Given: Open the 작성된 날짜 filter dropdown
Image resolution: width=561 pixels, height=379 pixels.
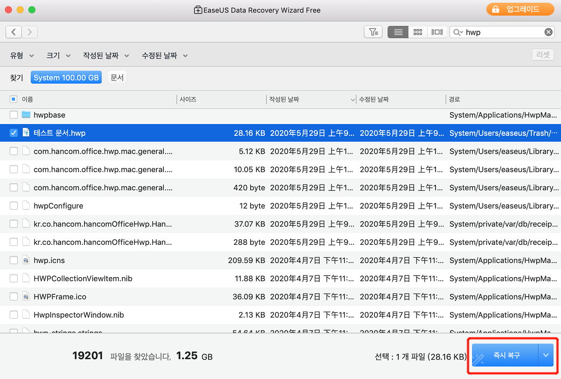Looking at the screenshot, I should coord(106,56).
